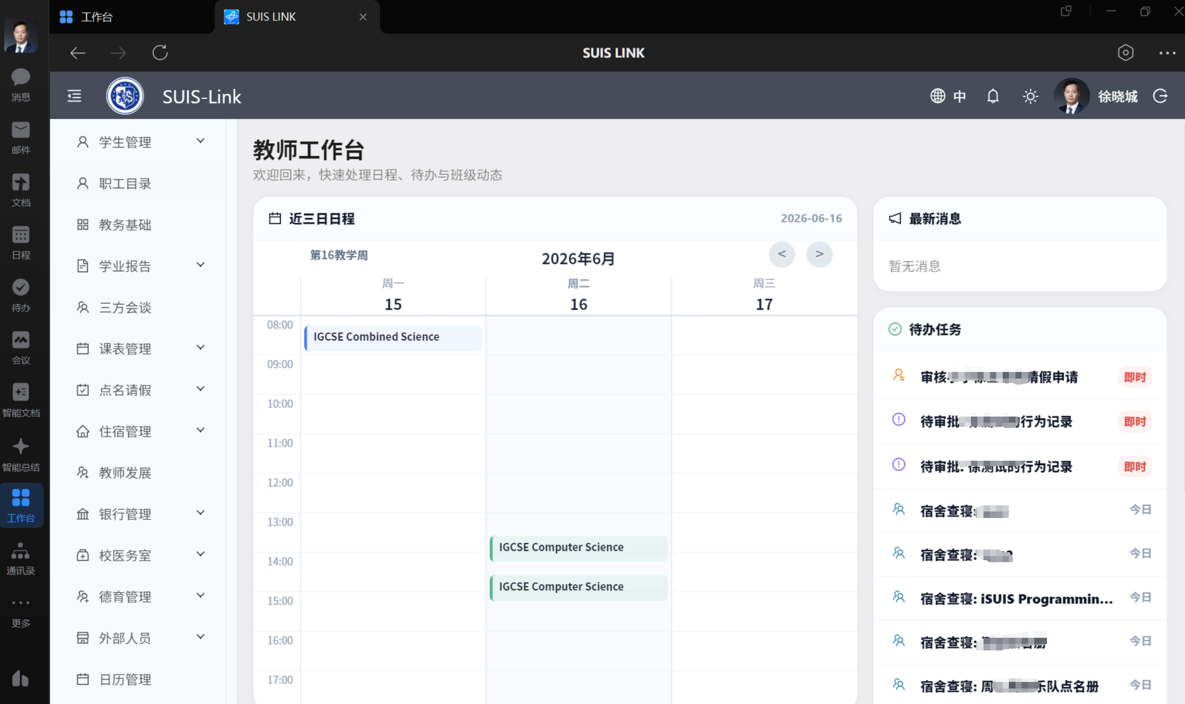The image size is (1185, 704).
Task: Open the 消息 messages icon in left dock
Action: pos(20,85)
